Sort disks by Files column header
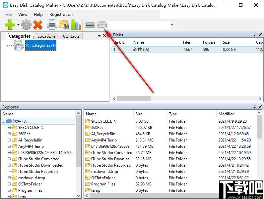This screenshot has width=264, height=199. pos(191,42)
